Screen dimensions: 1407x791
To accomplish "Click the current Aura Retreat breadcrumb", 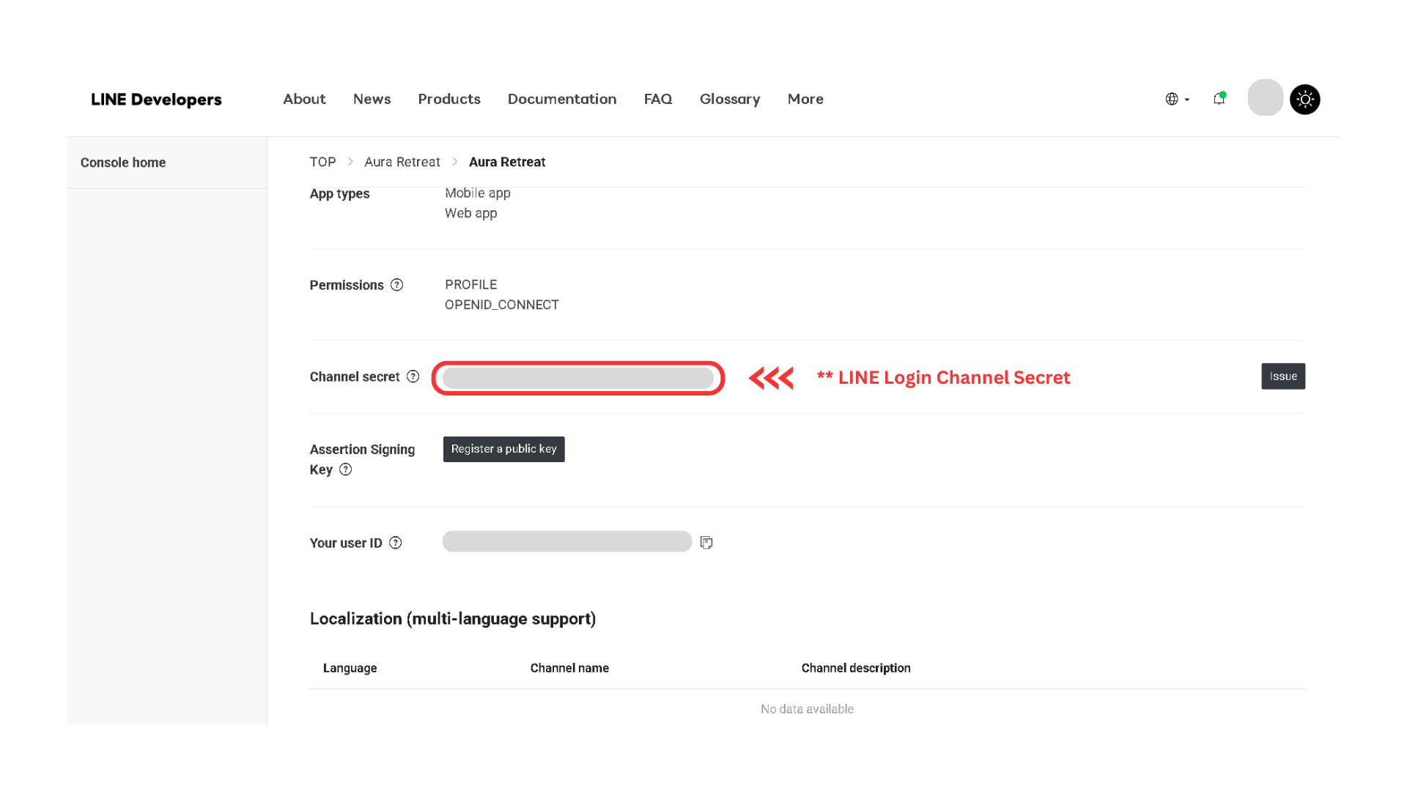I will (x=507, y=162).
